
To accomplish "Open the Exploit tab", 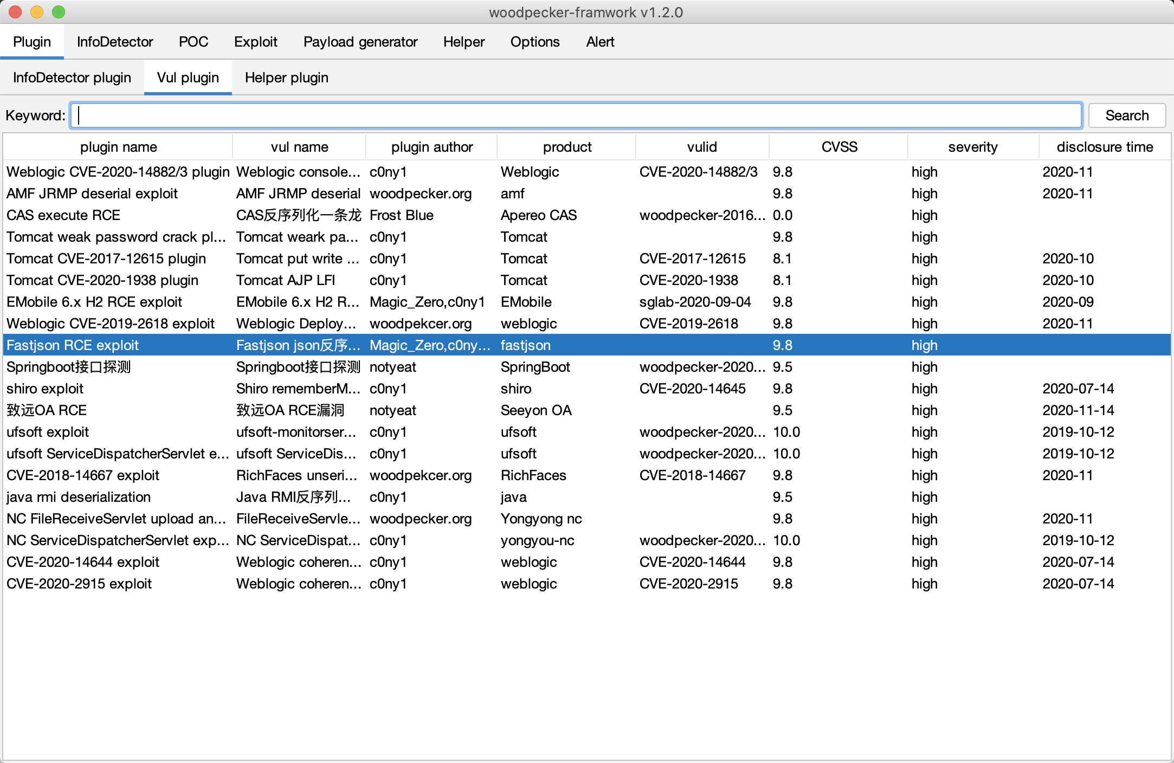I will (255, 42).
